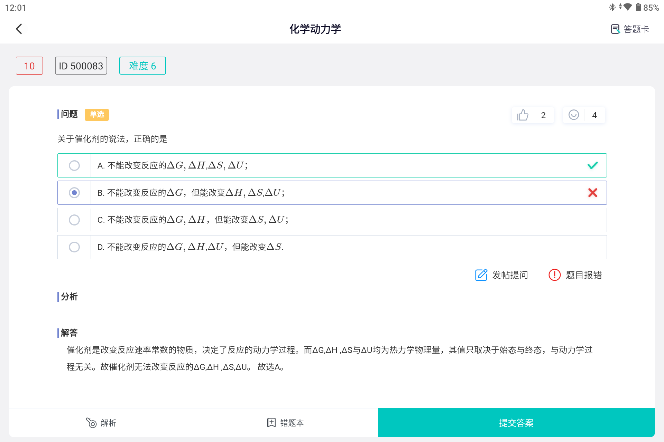Open the 解析 analysis tab

101,423
